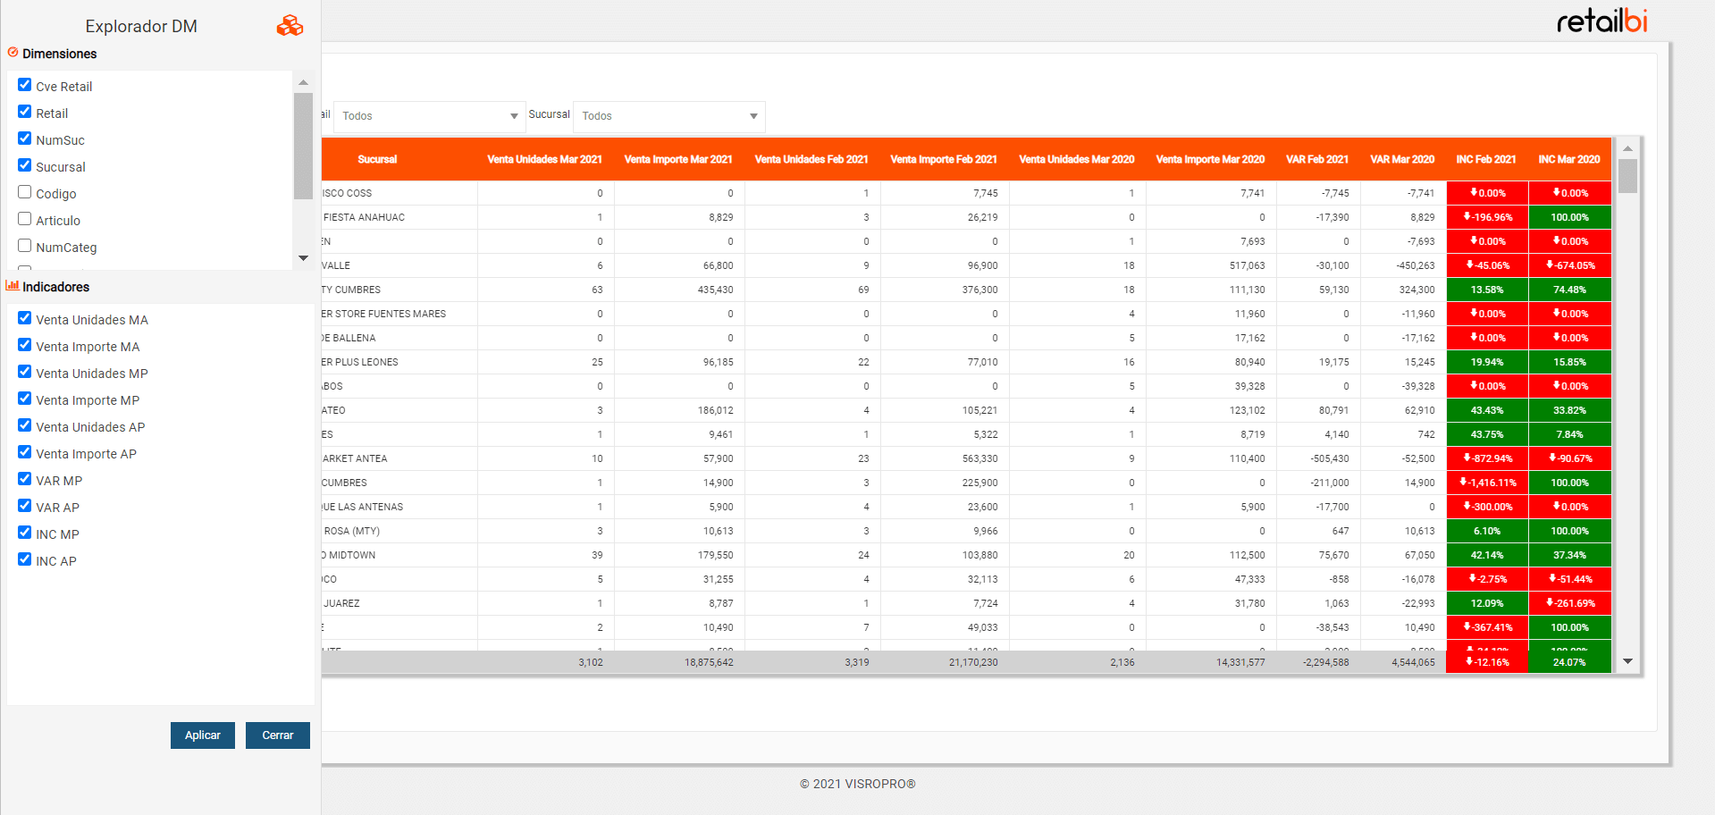Open the Retail filter dropdown
The height and width of the screenshot is (815, 1715).
tap(428, 115)
